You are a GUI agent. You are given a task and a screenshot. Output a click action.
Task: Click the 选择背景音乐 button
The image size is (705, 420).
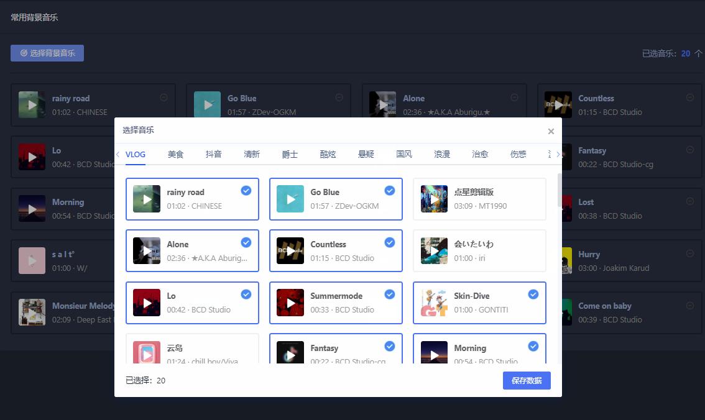[47, 53]
